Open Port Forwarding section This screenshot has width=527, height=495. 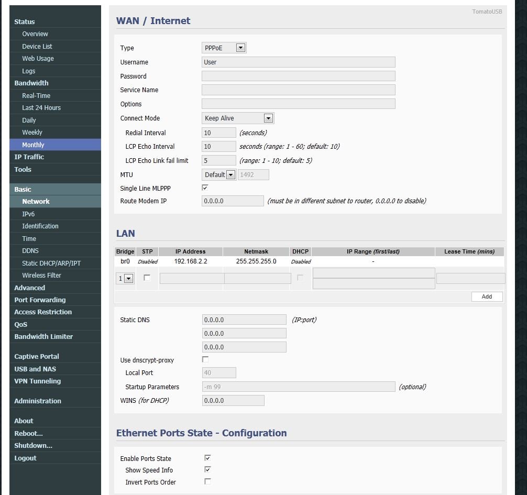coord(40,300)
